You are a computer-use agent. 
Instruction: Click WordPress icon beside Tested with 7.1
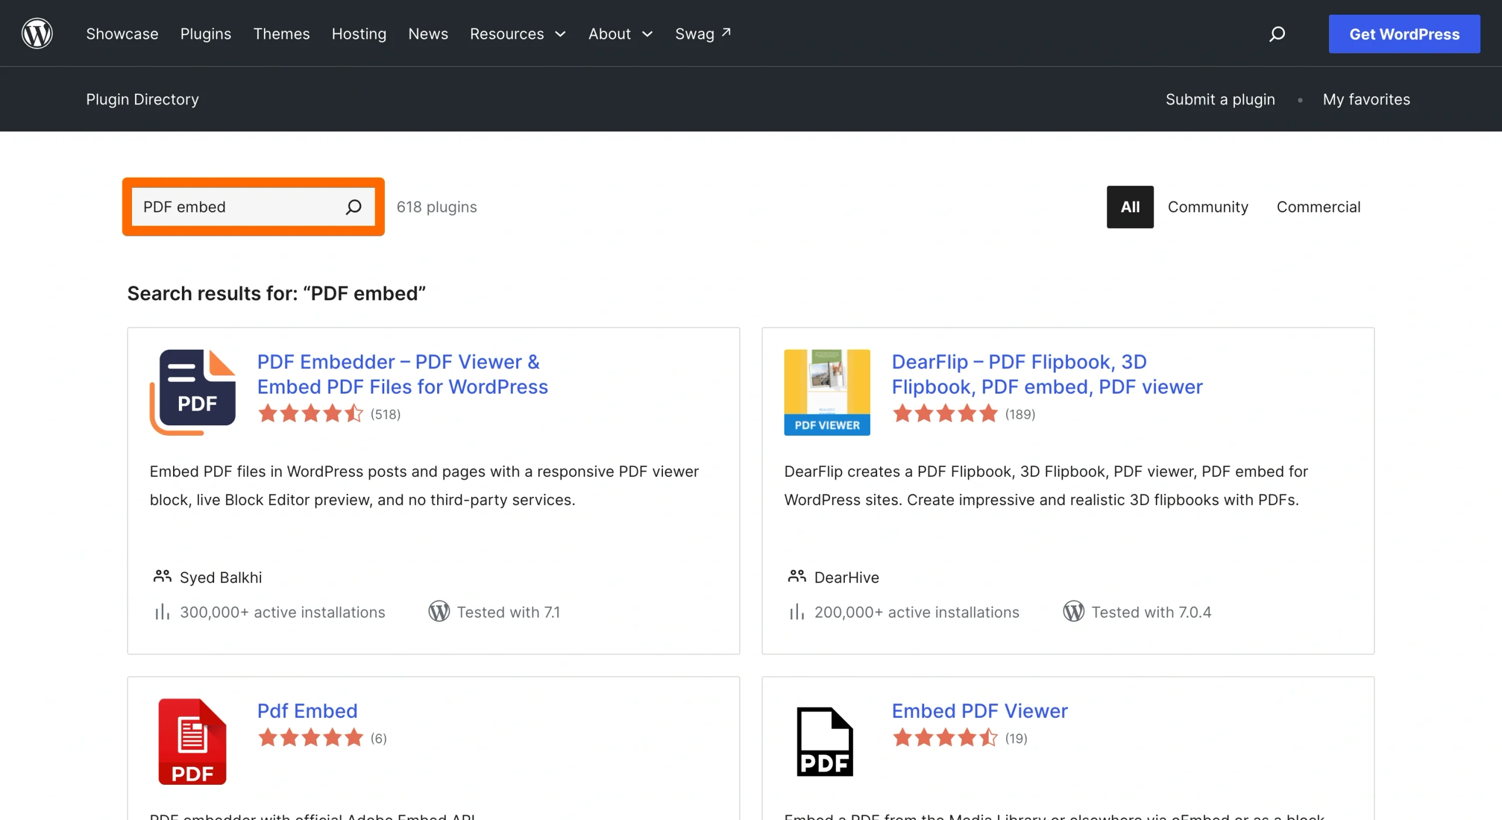439,612
